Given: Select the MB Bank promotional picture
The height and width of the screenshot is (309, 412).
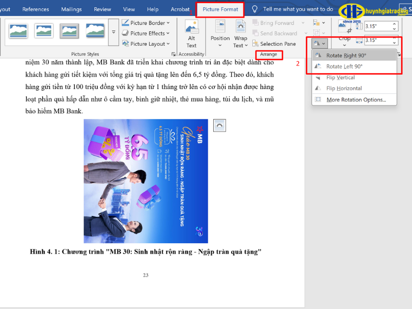Looking at the screenshot, I should pos(146,181).
